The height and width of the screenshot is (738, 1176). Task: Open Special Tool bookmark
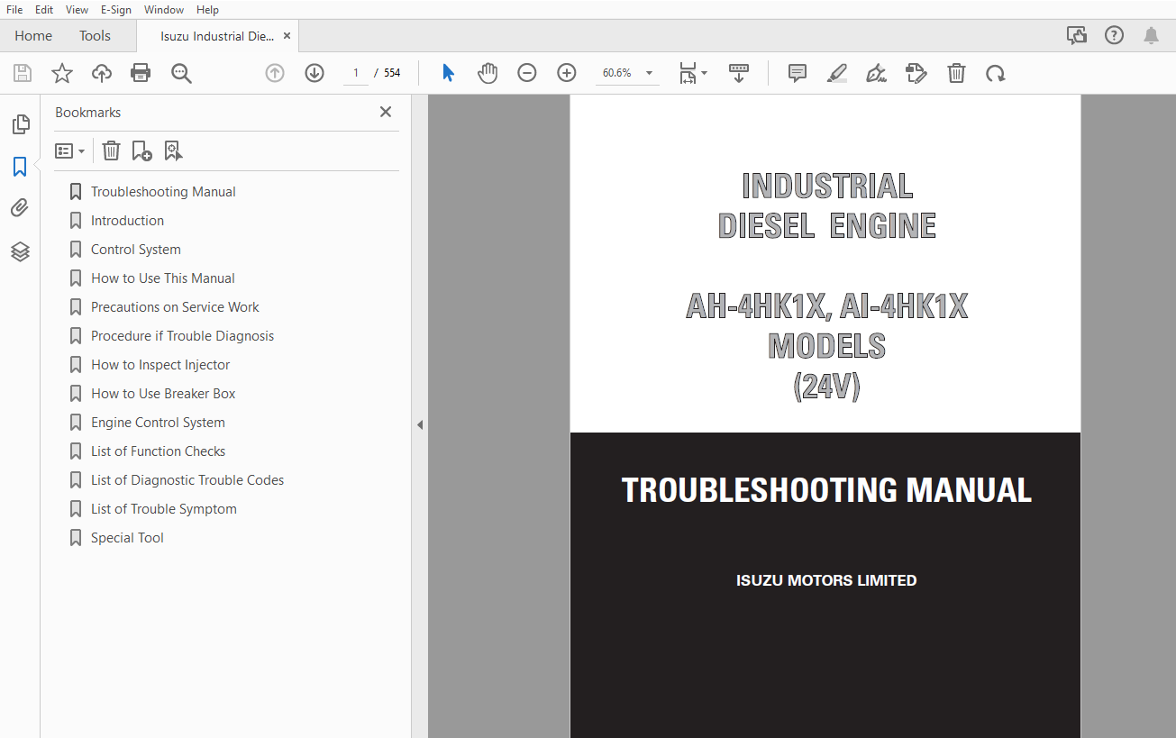tap(127, 538)
